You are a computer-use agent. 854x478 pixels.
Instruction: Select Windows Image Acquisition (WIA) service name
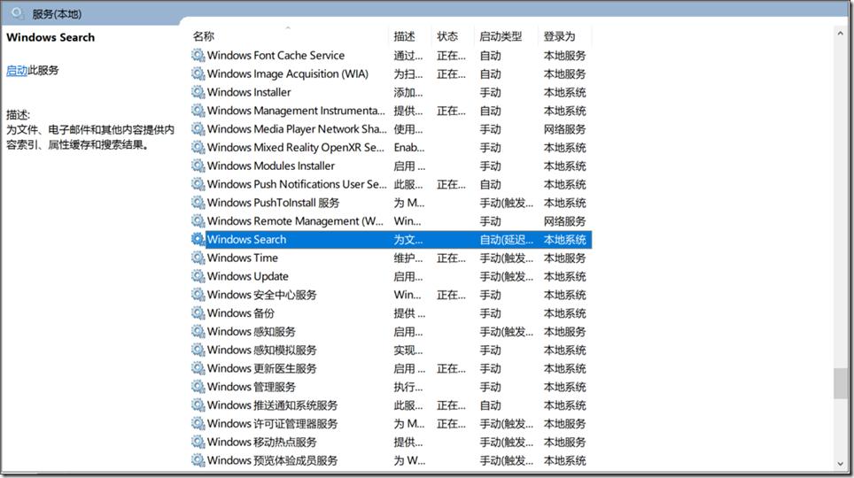click(288, 73)
